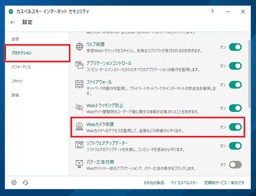Click the blocked screen icon for バナー広告対策
The image size is (256, 196).
click(79, 164)
